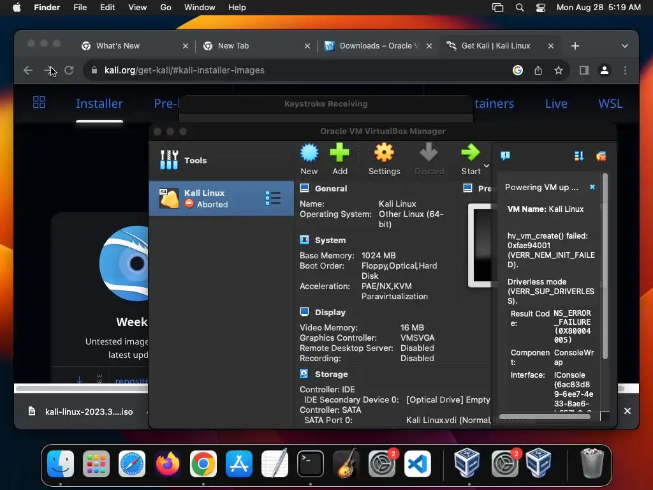Open the Finder menu
653x490 pixels.
tap(47, 8)
